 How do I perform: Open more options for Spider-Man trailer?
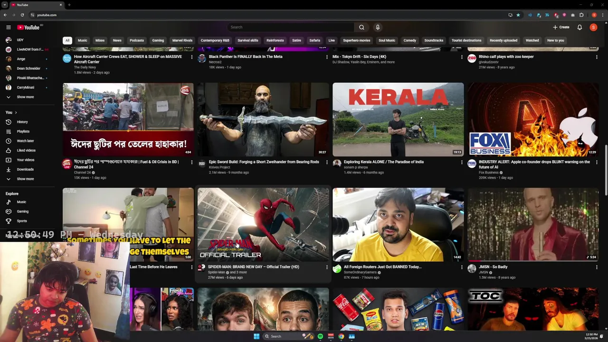326,267
